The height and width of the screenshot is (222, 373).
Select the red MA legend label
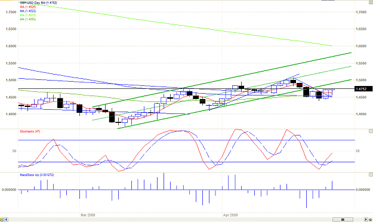click(x=28, y=7)
